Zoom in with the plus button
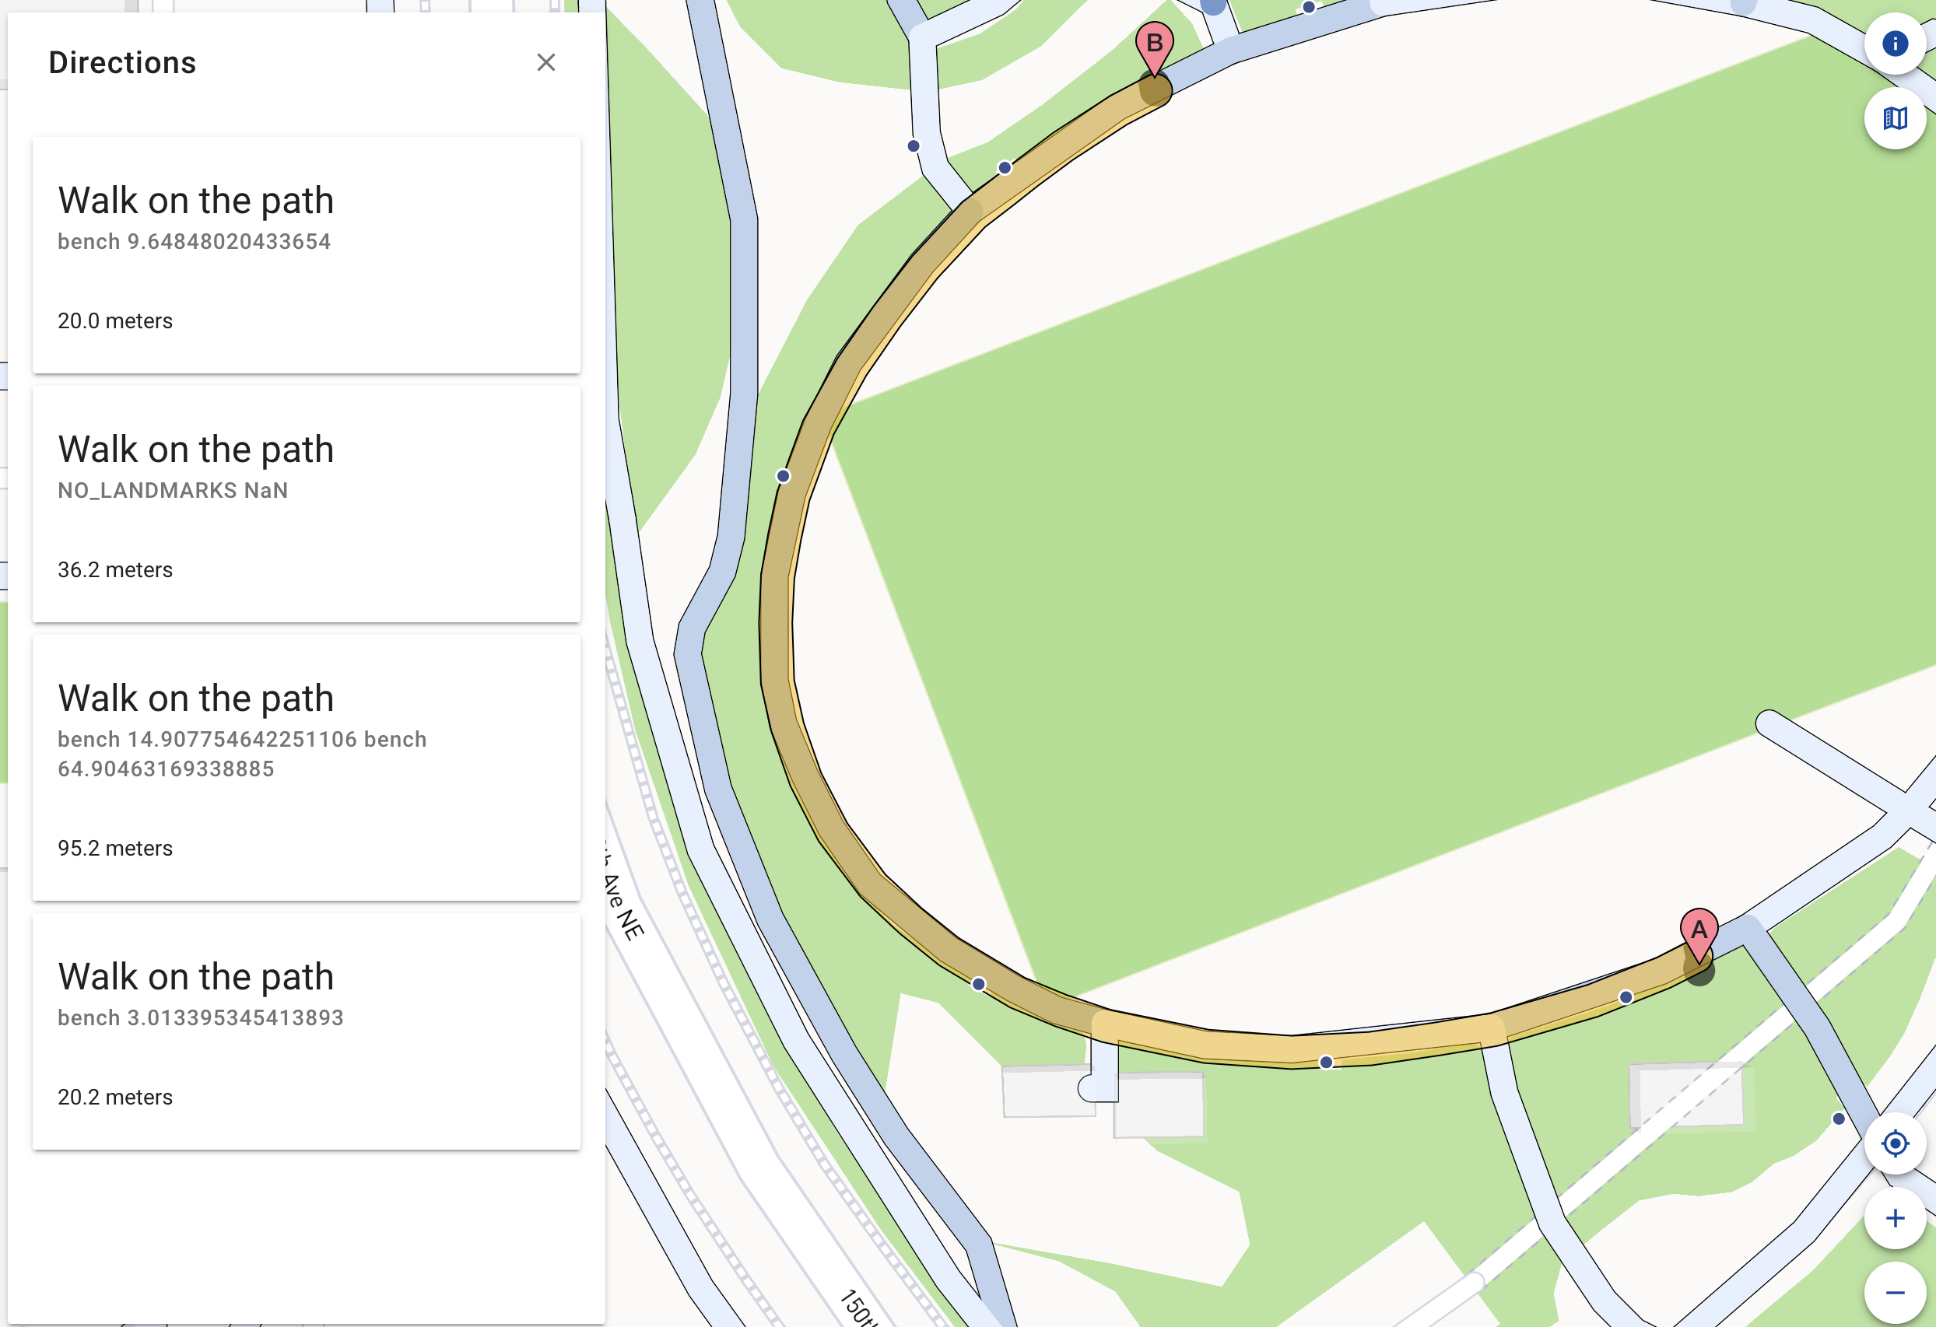 [x=1894, y=1218]
